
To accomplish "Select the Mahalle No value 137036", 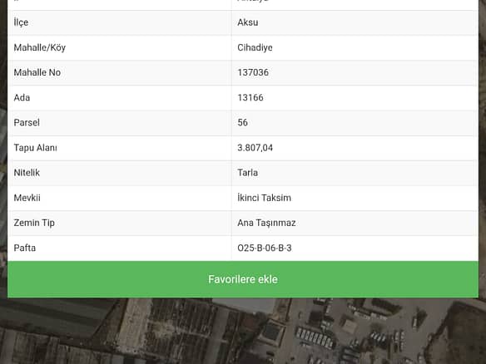I will (253, 72).
